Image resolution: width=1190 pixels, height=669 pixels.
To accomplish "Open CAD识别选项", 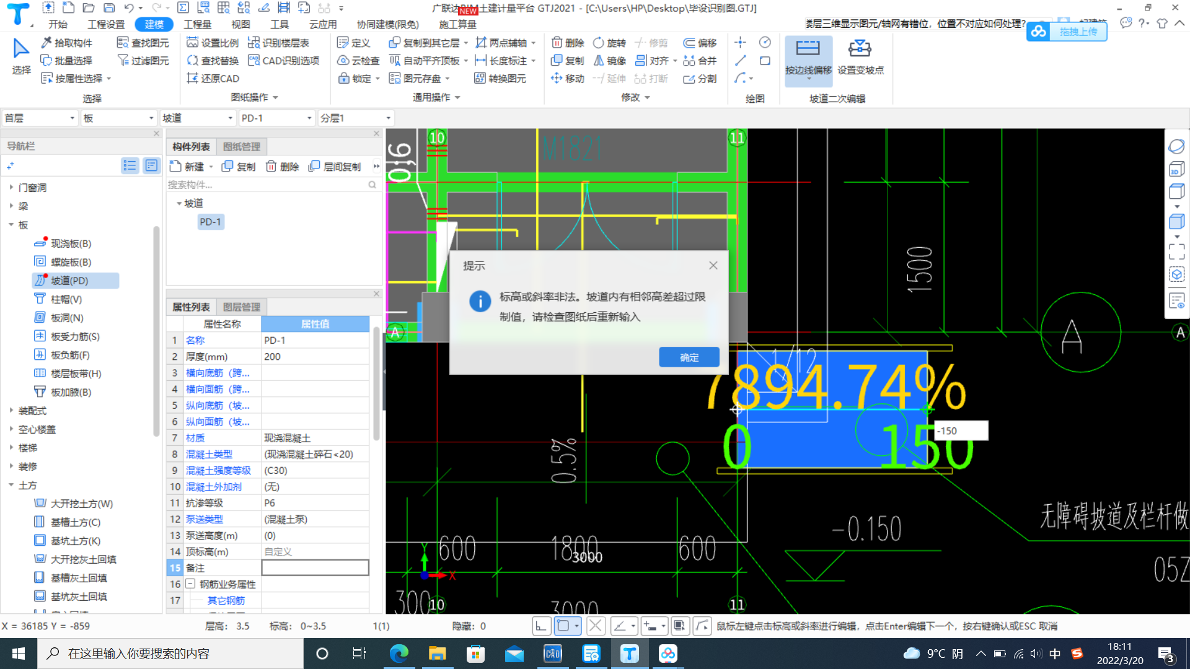I will (x=284, y=61).
